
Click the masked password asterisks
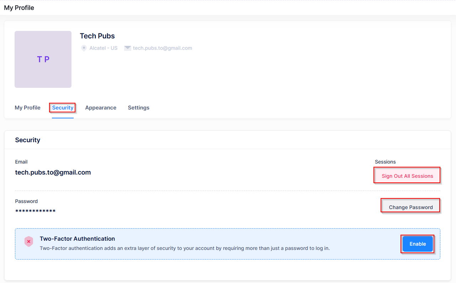click(35, 212)
